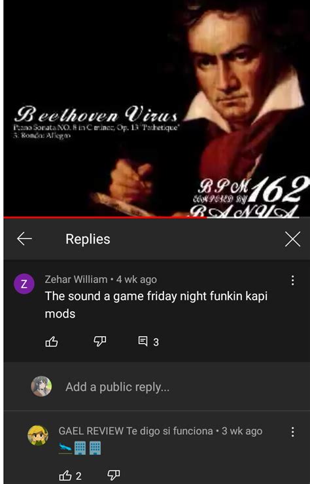Screen dimensions: 310x484
Task: Click the Replies header title
Action: point(88,239)
